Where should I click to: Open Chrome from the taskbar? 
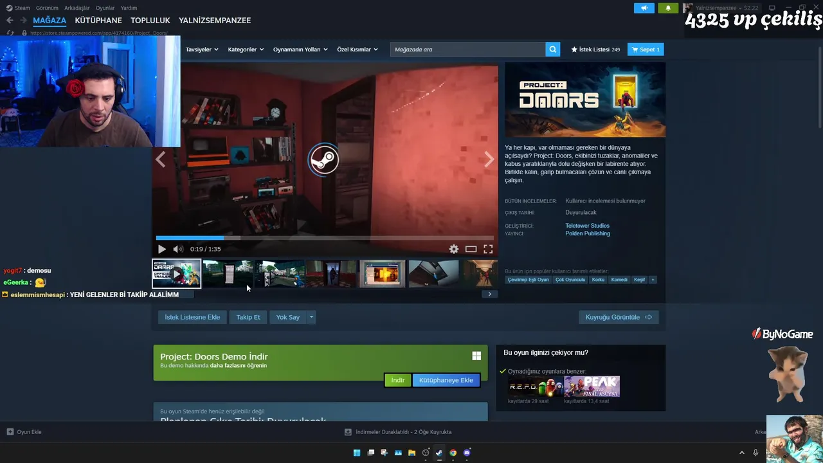(453, 453)
